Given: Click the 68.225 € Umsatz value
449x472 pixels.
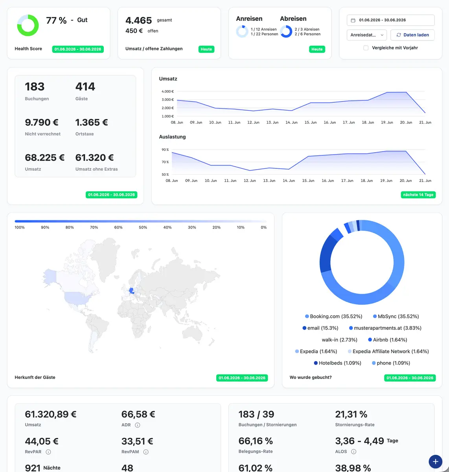Looking at the screenshot, I should 44,158.
